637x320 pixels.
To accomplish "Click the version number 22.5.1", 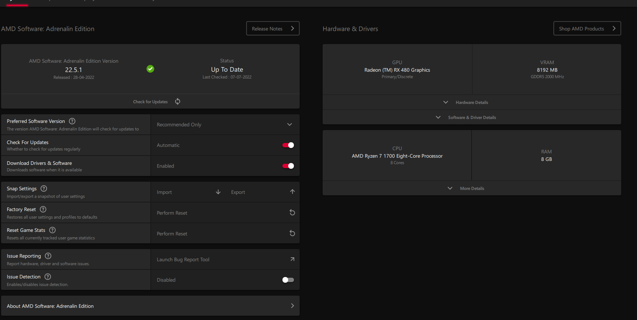I will click(x=74, y=70).
